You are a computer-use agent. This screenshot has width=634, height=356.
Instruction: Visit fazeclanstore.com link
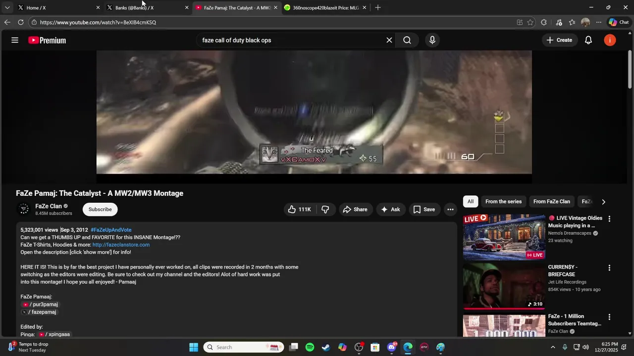click(x=121, y=245)
